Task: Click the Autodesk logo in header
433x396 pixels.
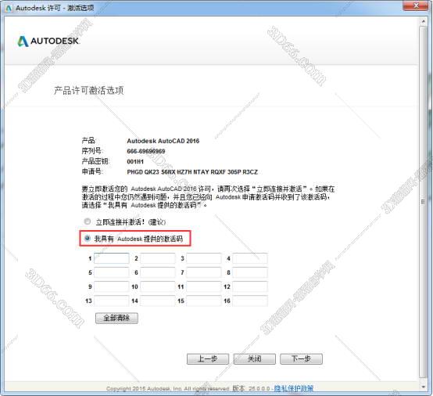Action: pyautogui.click(x=48, y=41)
